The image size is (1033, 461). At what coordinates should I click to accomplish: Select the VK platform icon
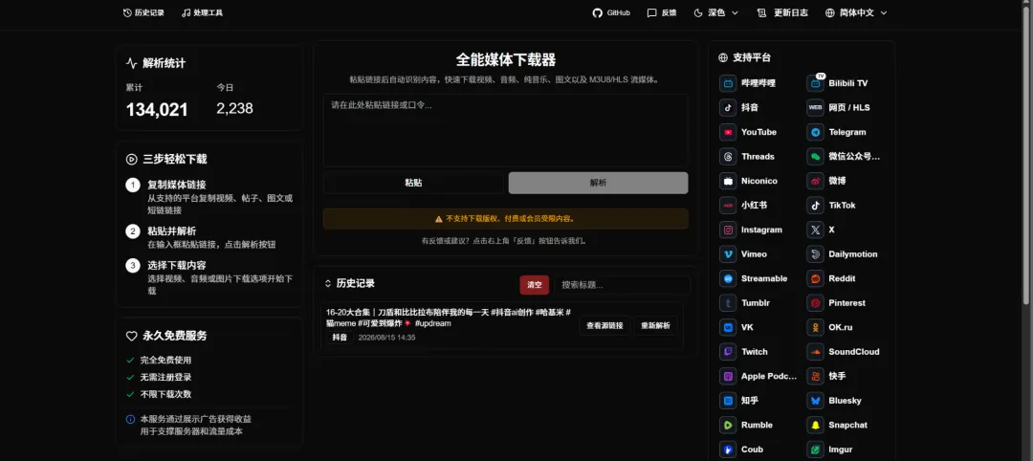[728, 327]
